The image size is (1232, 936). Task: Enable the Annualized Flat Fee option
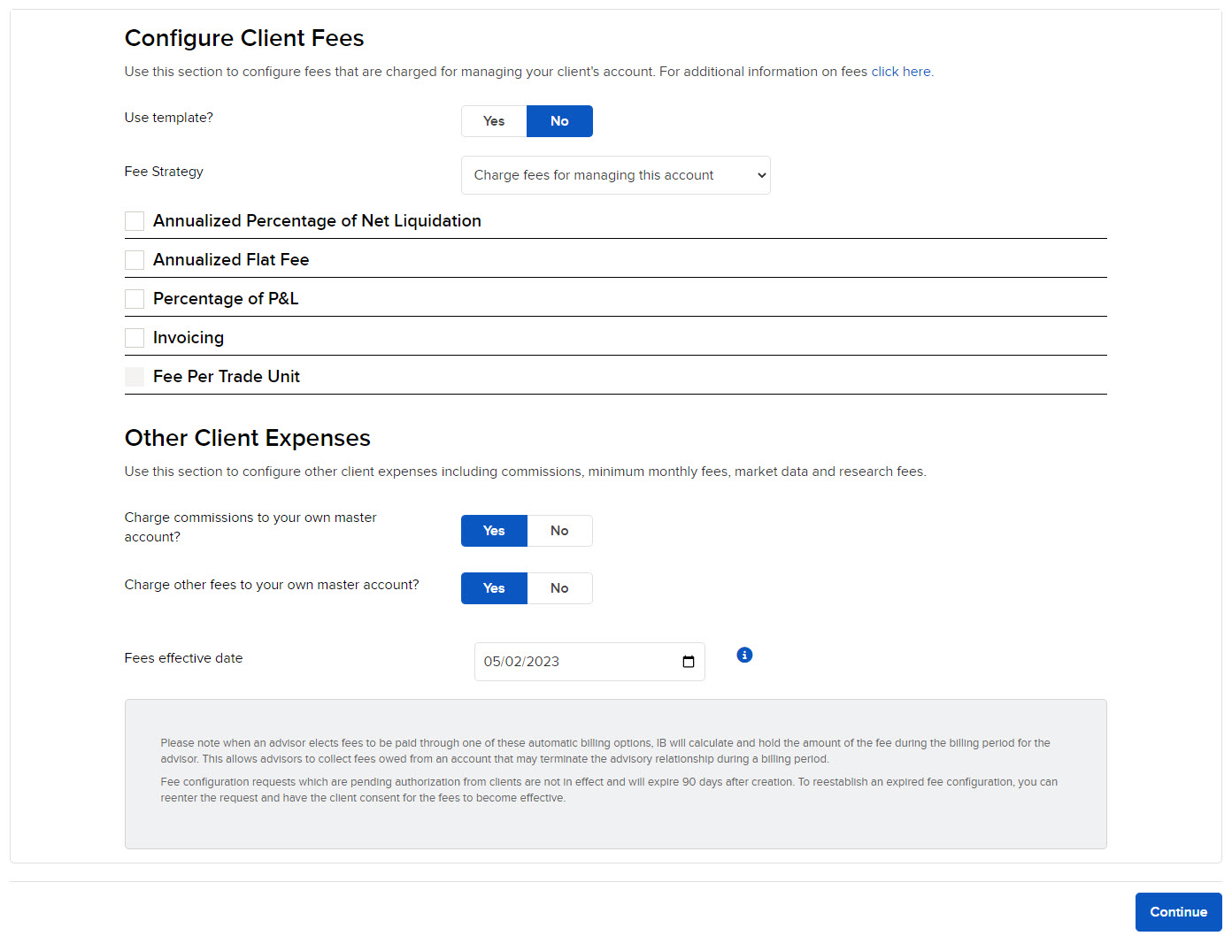click(134, 259)
